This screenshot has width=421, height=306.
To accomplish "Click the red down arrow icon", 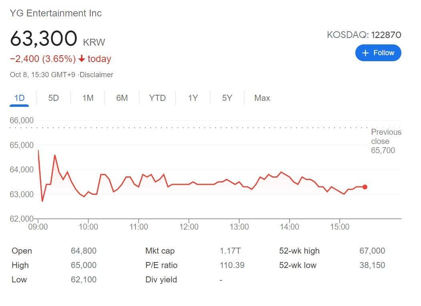I will click(x=82, y=59).
